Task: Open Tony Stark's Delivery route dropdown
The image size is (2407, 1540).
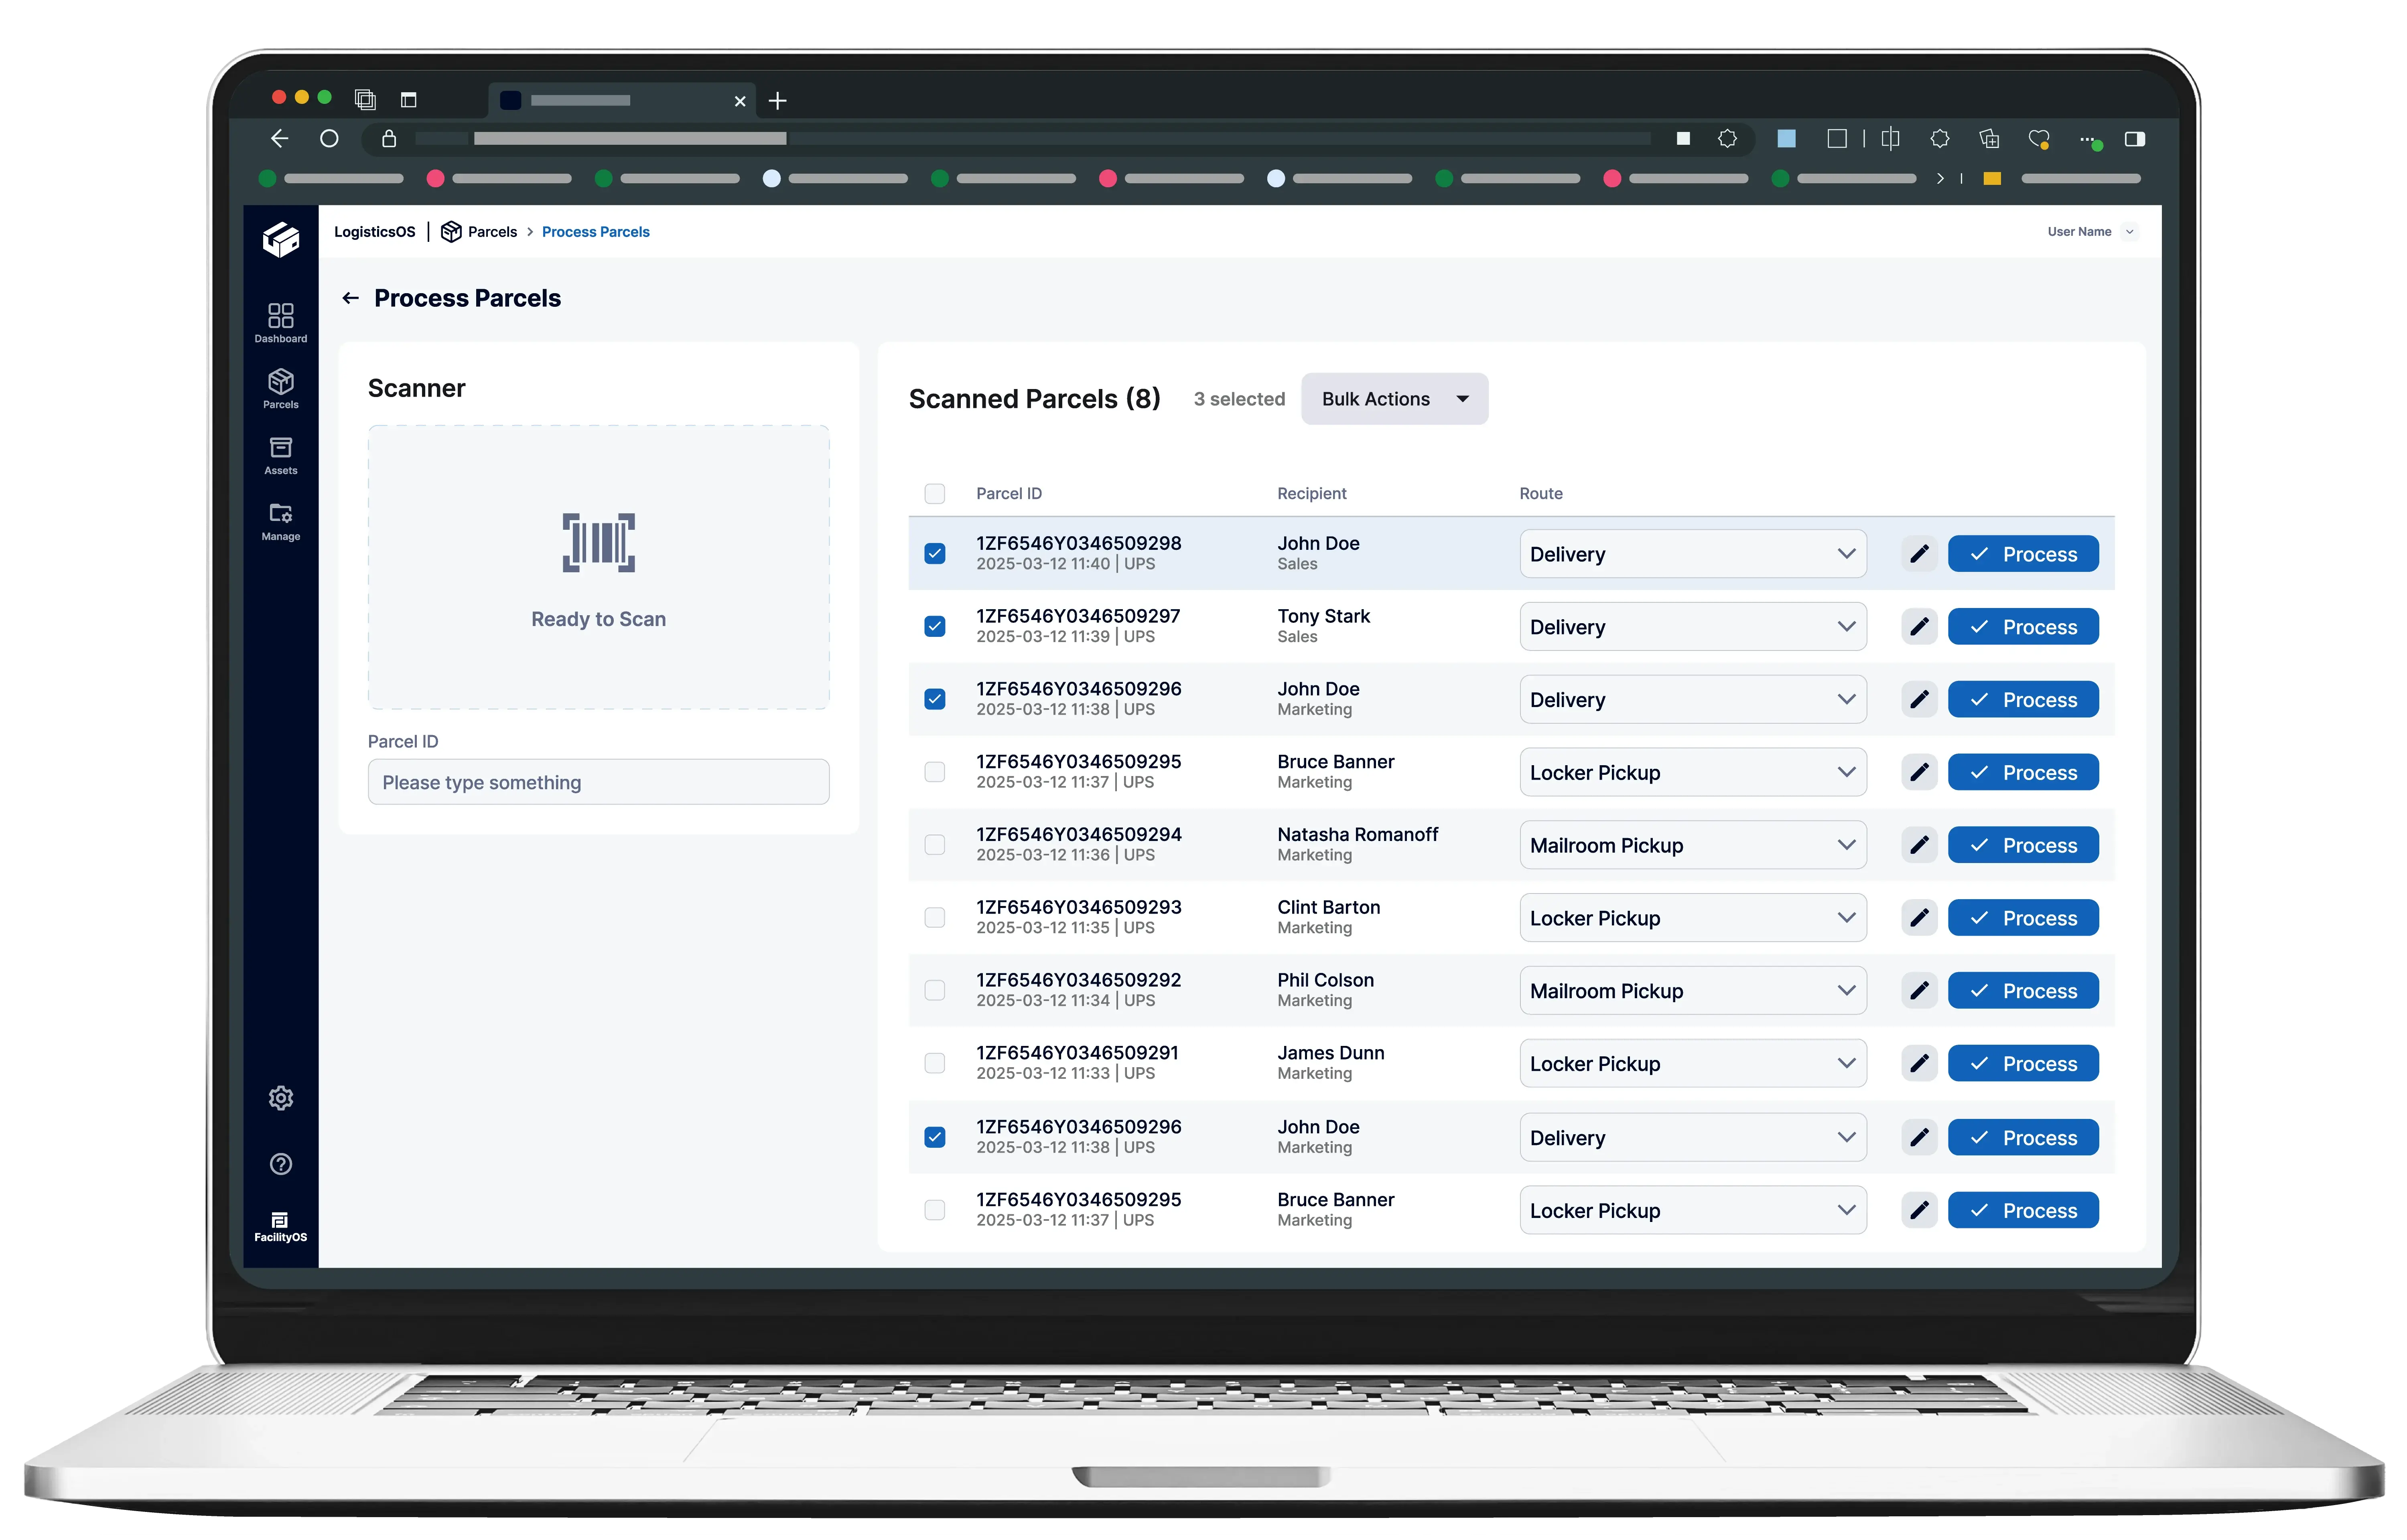Action: (x=1692, y=627)
